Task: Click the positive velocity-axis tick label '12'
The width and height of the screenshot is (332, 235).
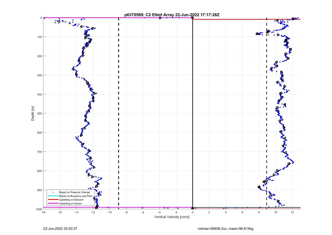Action: (x=292, y=212)
